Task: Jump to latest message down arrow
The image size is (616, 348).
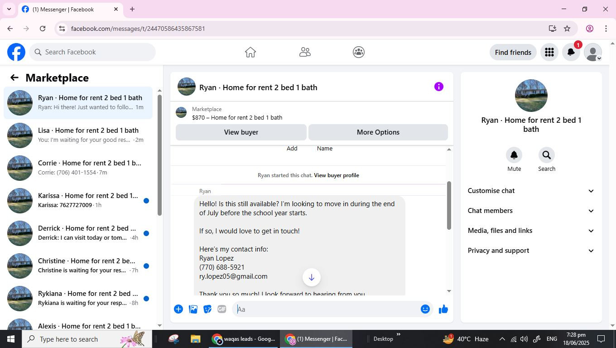Action: [x=312, y=277]
